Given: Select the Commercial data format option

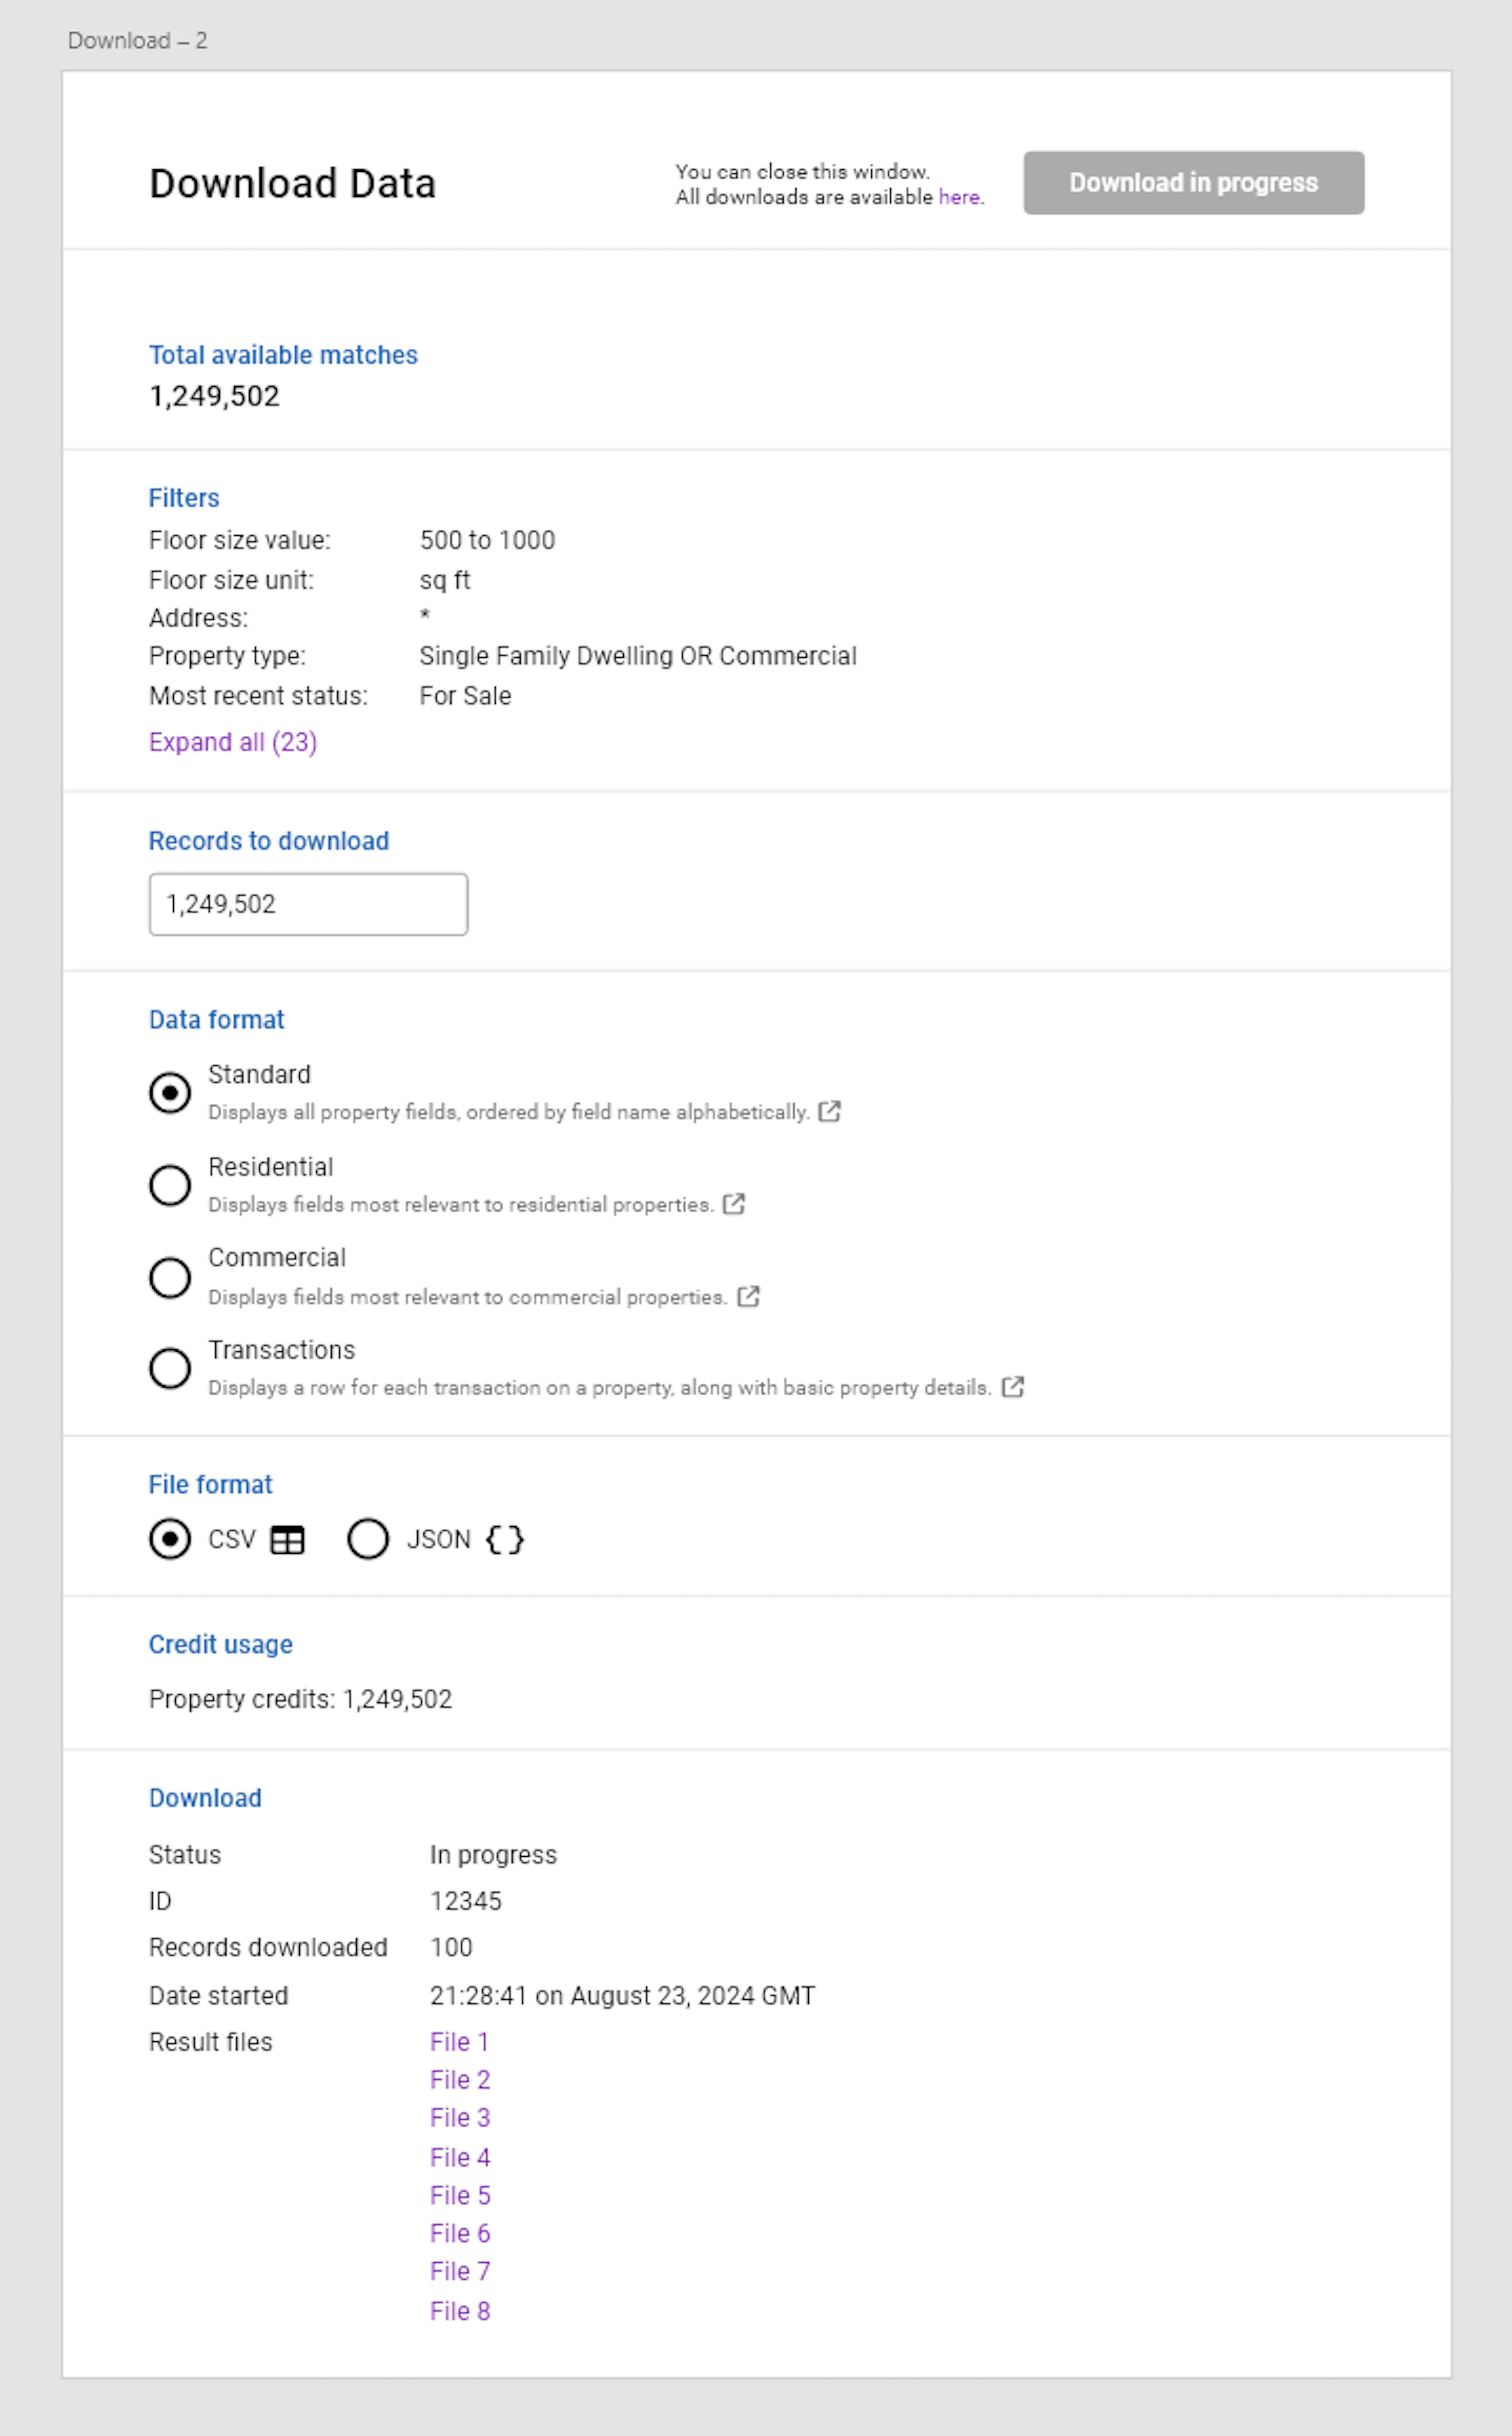Looking at the screenshot, I should tap(170, 1277).
